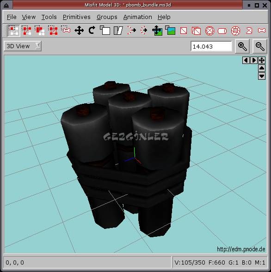
Task: Select the Select Faces tool
Action: pyautogui.click(x=26, y=31)
